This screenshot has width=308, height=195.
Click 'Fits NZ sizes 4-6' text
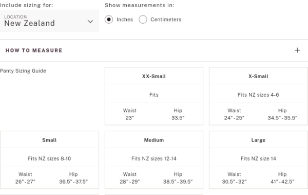click(x=258, y=95)
